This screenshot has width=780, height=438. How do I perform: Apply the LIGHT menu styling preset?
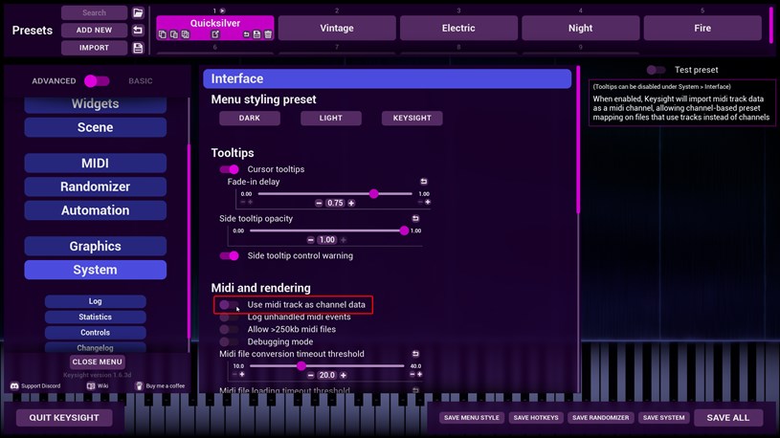331,118
